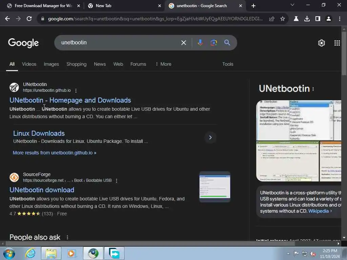Reload the current page
The height and width of the screenshot is (260, 347).
29,19
